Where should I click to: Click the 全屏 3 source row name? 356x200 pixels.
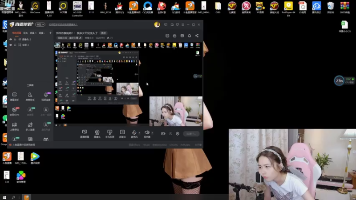pos(26,45)
